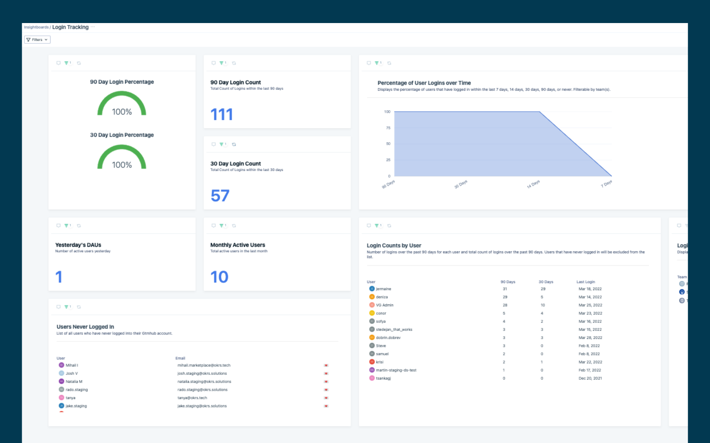
Task: Click email tanya@okrs.tech
Action: click(x=192, y=398)
